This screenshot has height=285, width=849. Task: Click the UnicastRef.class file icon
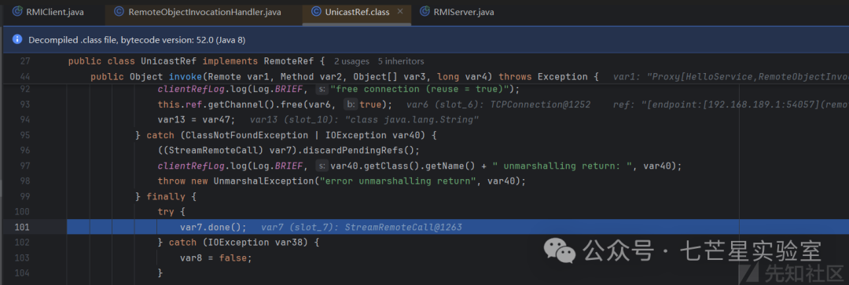point(316,12)
